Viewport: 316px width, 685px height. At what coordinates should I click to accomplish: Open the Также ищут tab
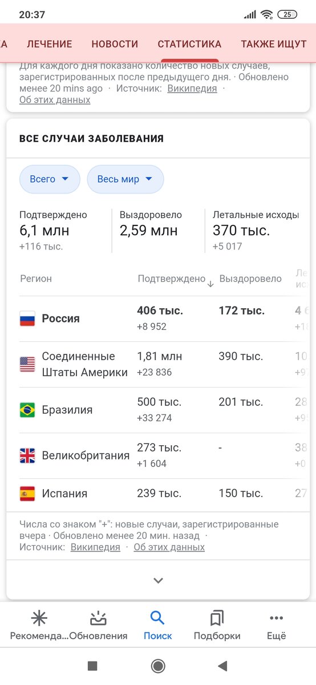click(x=274, y=44)
